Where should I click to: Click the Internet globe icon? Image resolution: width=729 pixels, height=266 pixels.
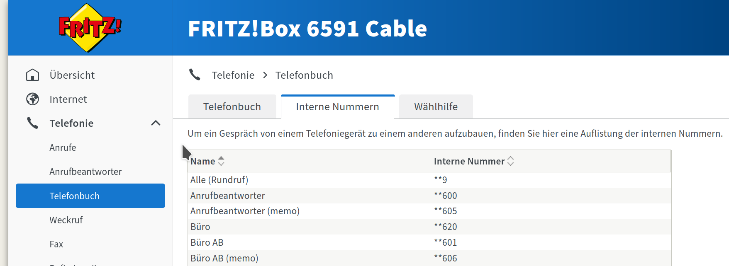pyautogui.click(x=32, y=99)
